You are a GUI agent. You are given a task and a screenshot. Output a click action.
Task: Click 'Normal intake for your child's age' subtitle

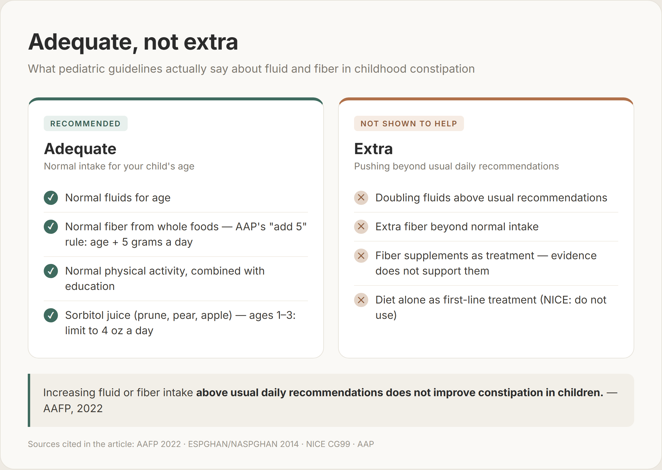119,166
